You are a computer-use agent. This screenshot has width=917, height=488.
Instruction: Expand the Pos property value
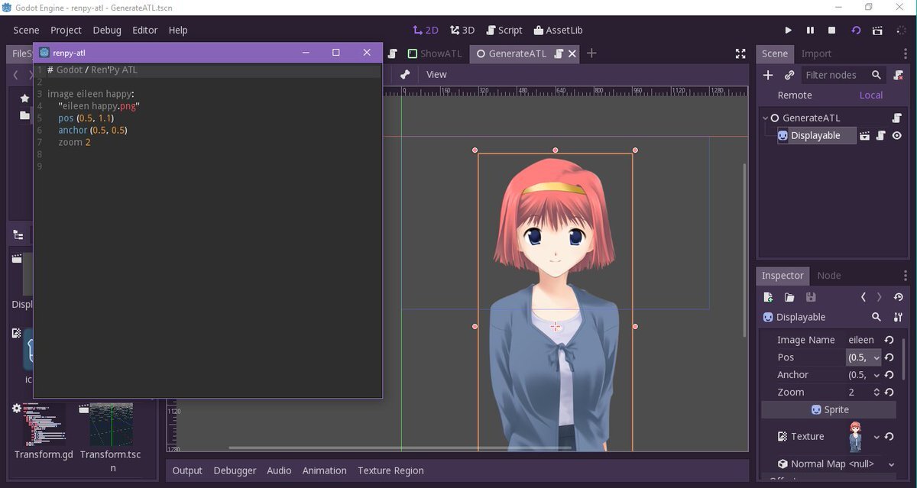point(876,357)
